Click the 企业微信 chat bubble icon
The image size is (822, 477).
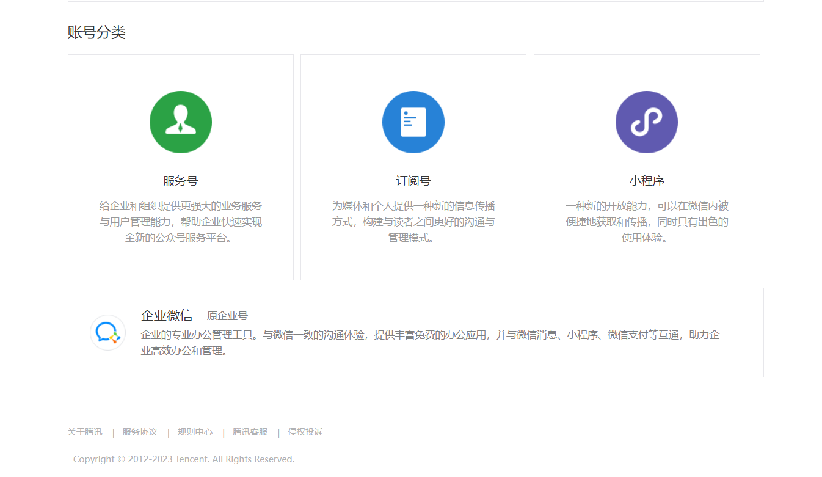click(107, 332)
